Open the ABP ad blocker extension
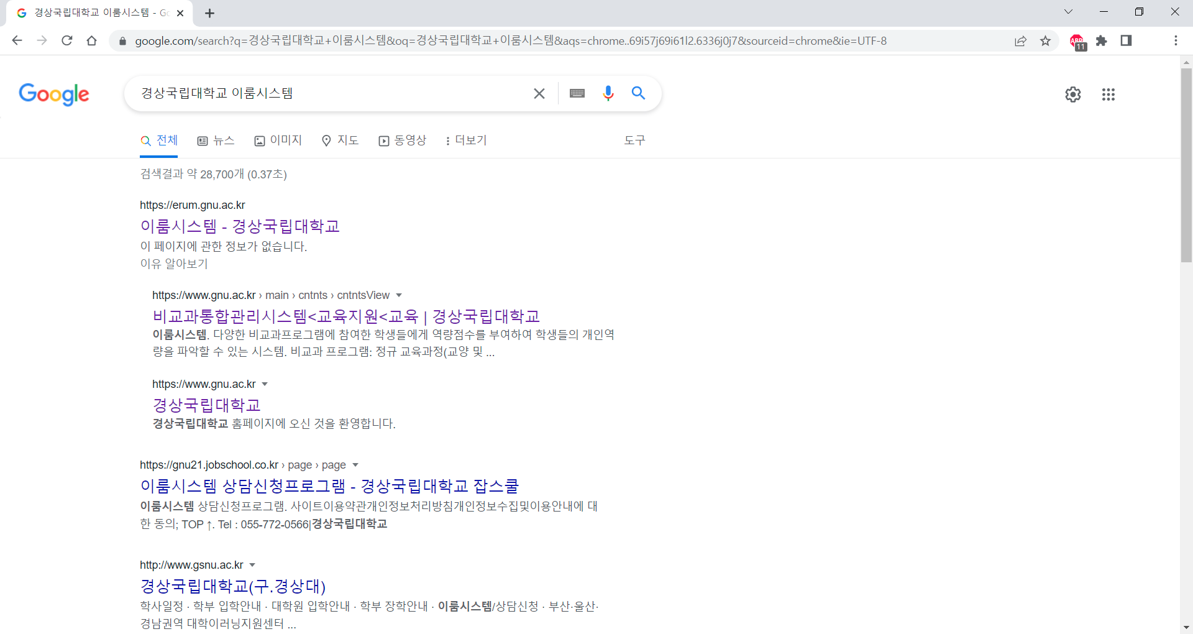This screenshot has width=1193, height=634. [1078, 42]
